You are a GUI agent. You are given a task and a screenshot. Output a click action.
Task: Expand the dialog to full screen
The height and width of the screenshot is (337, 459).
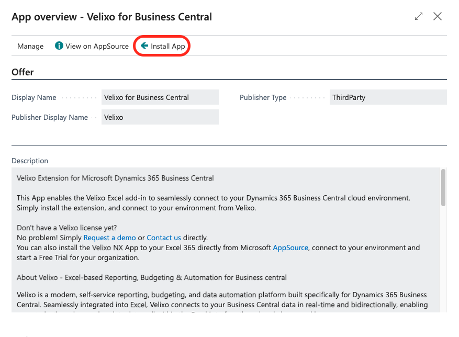pos(418,16)
